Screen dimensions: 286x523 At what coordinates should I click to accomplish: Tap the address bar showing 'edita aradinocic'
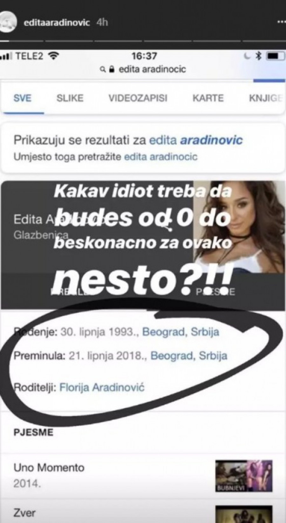[x=143, y=69]
